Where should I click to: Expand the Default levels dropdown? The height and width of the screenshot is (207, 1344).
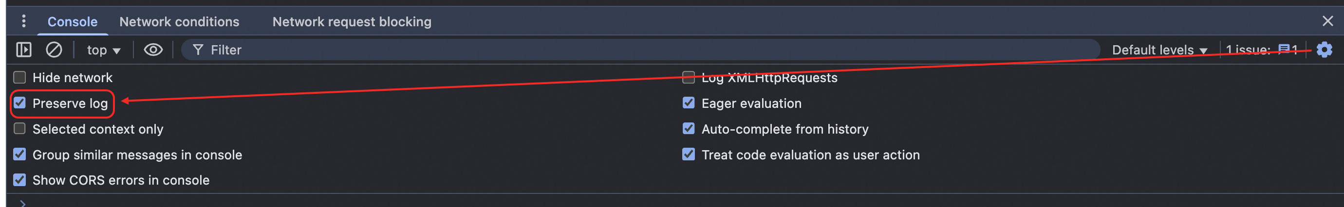click(x=1159, y=50)
